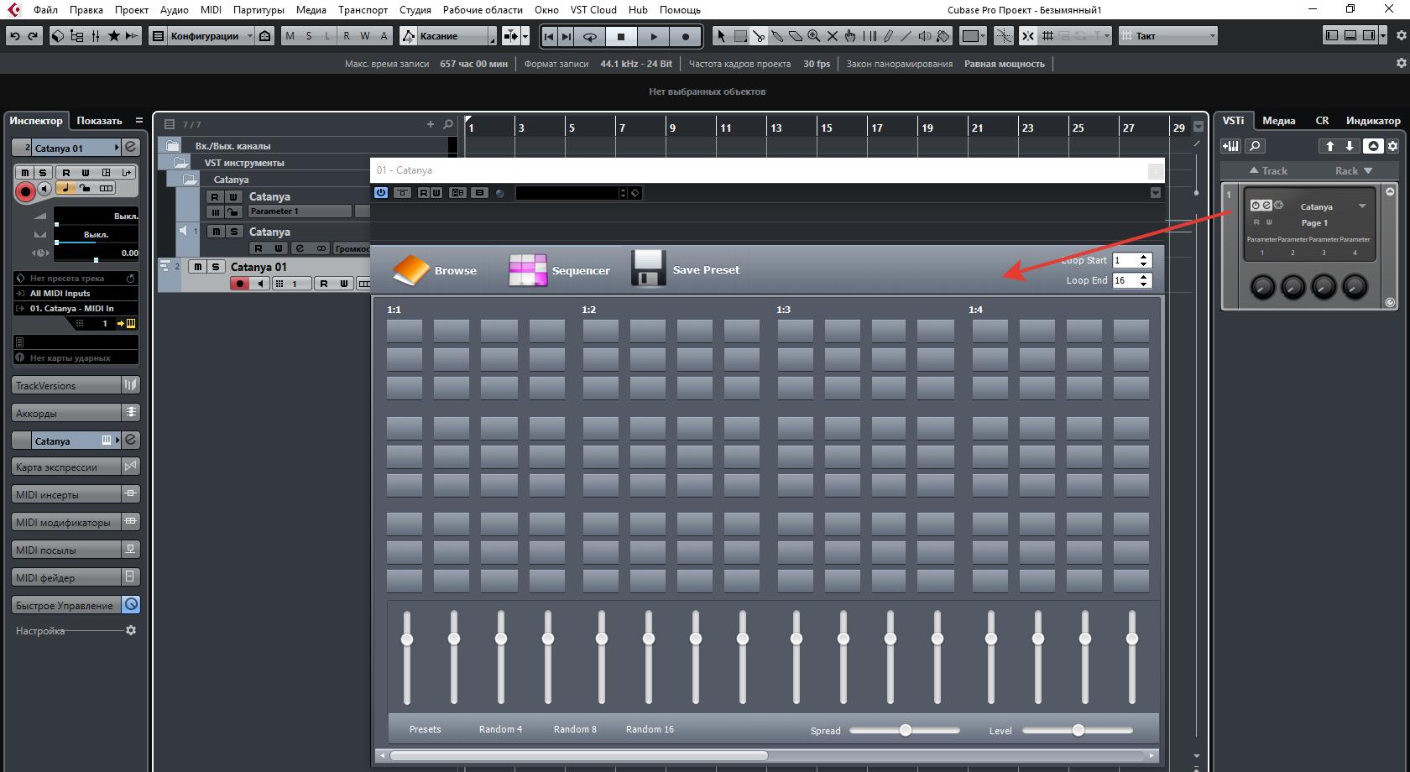Click the Stop transport button
1410x772 pixels.
coord(621,36)
